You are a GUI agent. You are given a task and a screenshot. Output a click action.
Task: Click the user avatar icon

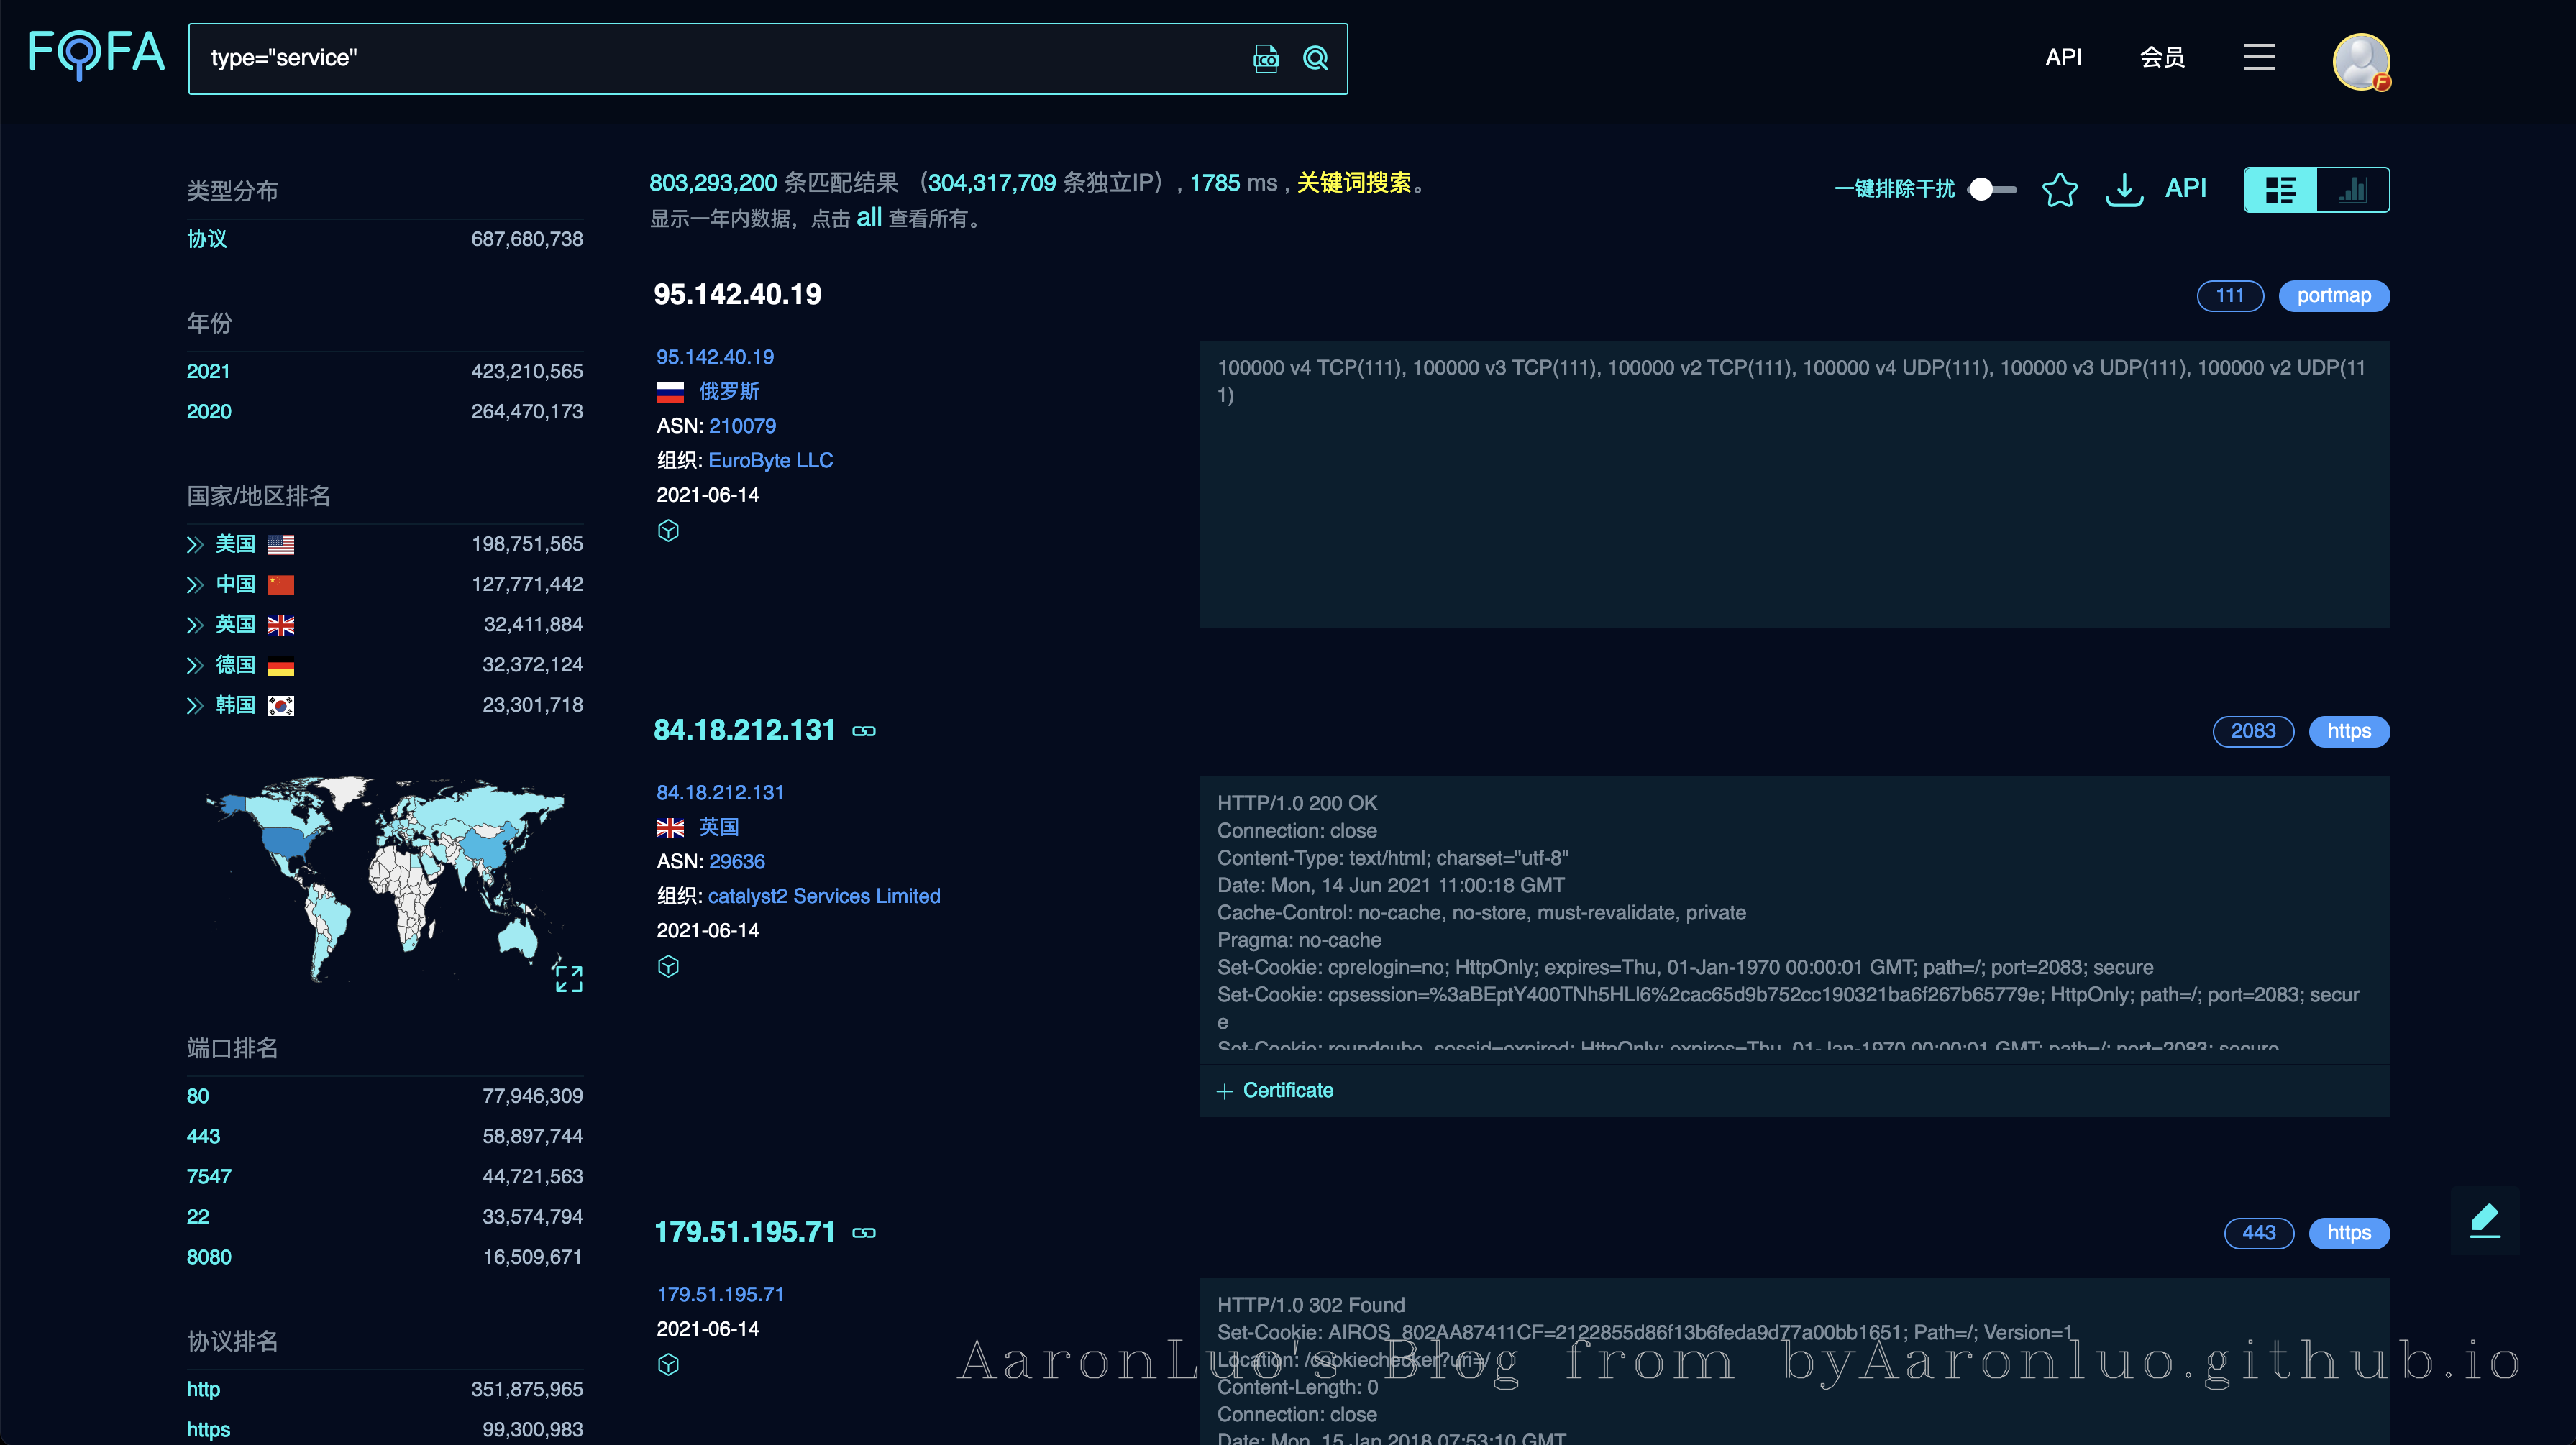pyautogui.click(x=2361, y=61)
